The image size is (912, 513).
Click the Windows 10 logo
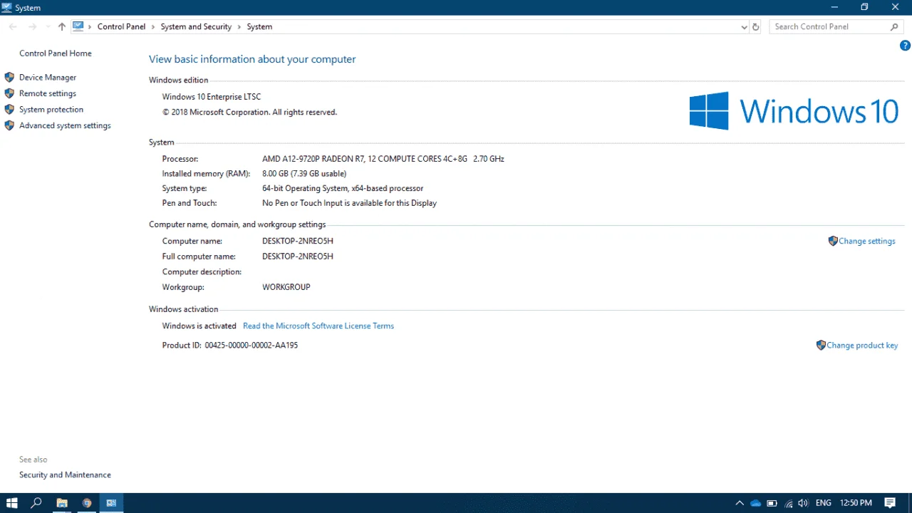click(794, 110)
